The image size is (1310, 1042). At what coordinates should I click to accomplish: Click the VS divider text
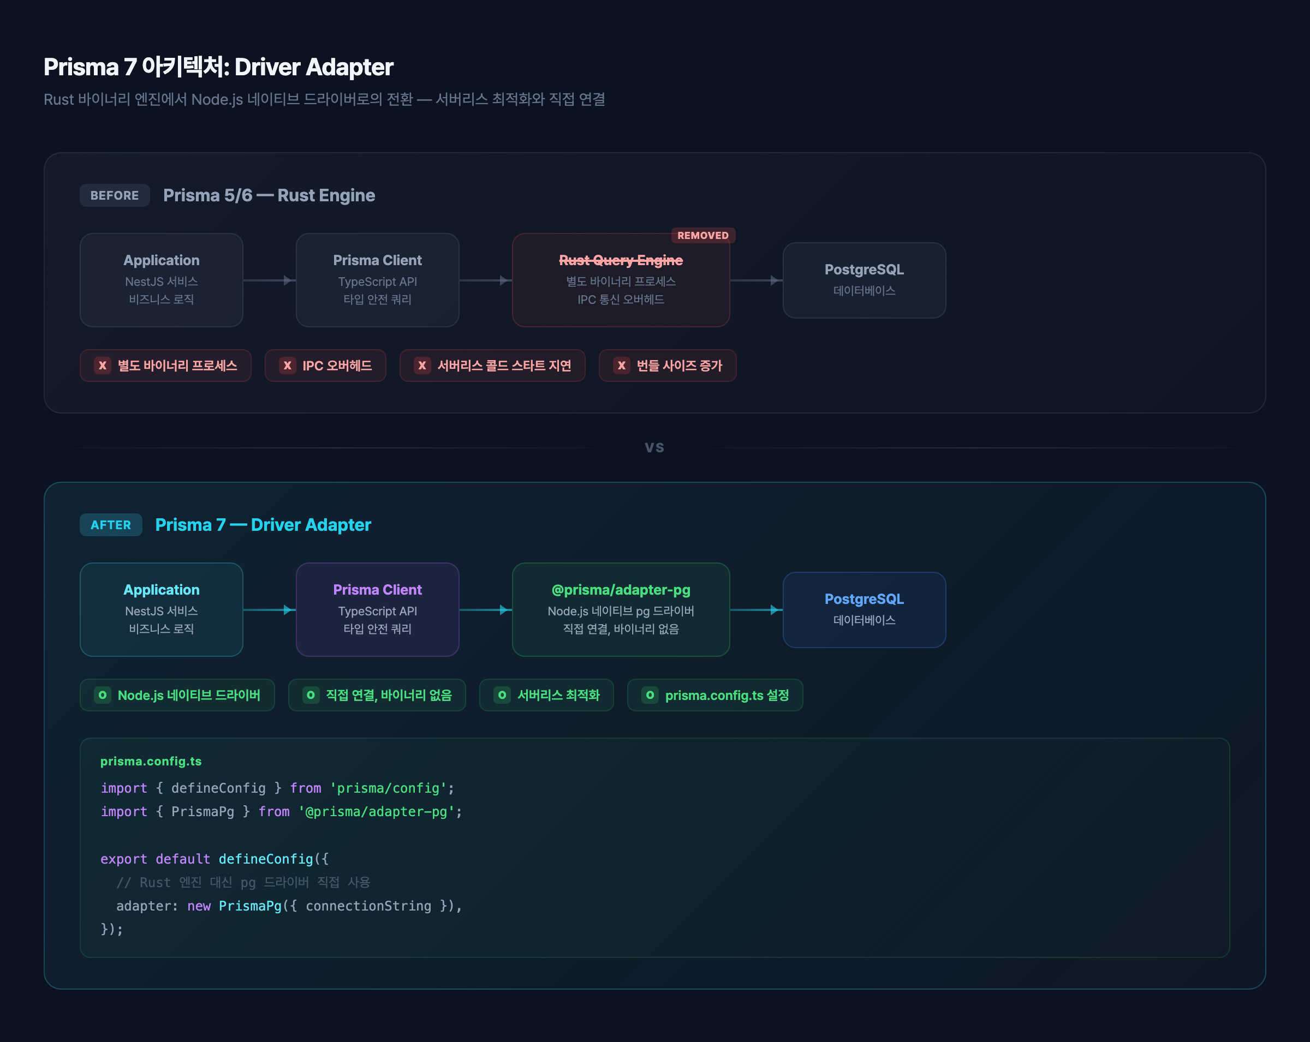coord(654,447)
